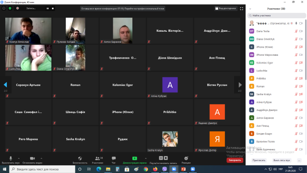Click the Participants icon in toolbar
The image size is (307, 173).
[x=97, y=158]
